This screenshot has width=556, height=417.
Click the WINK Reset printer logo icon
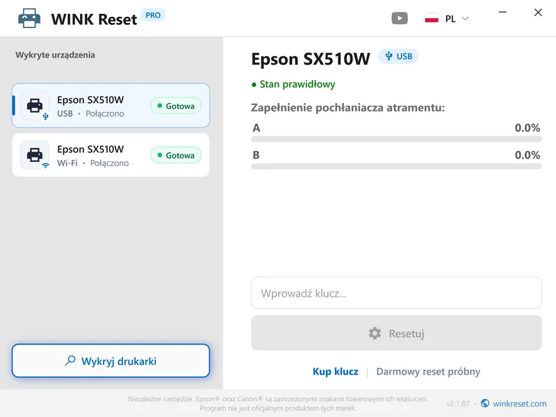pyautogui.click(x=29, y=19)
